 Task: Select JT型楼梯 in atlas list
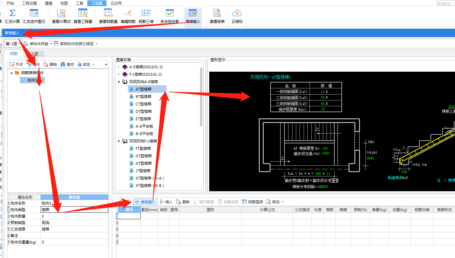(x=143, y=171)
